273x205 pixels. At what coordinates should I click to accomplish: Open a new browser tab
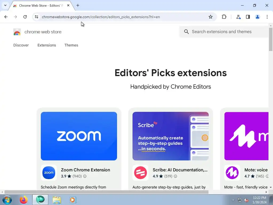[x=78, y=5]
